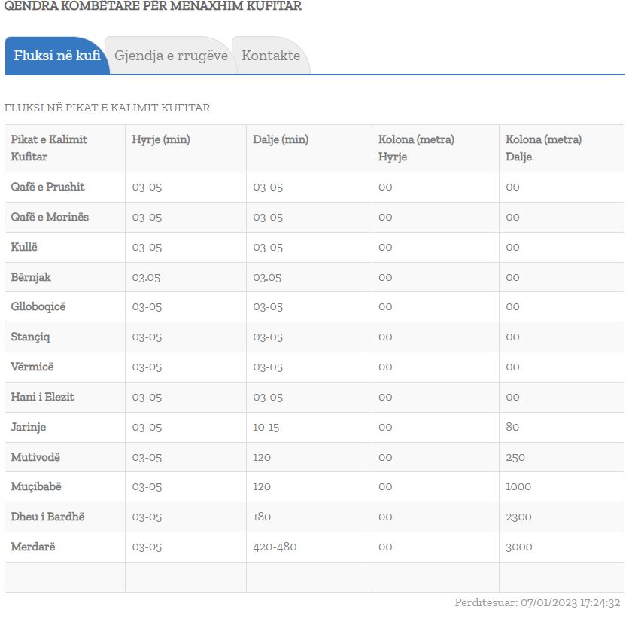
Task: Click the Hyrje (min) column header
Action: pos(161,139)
